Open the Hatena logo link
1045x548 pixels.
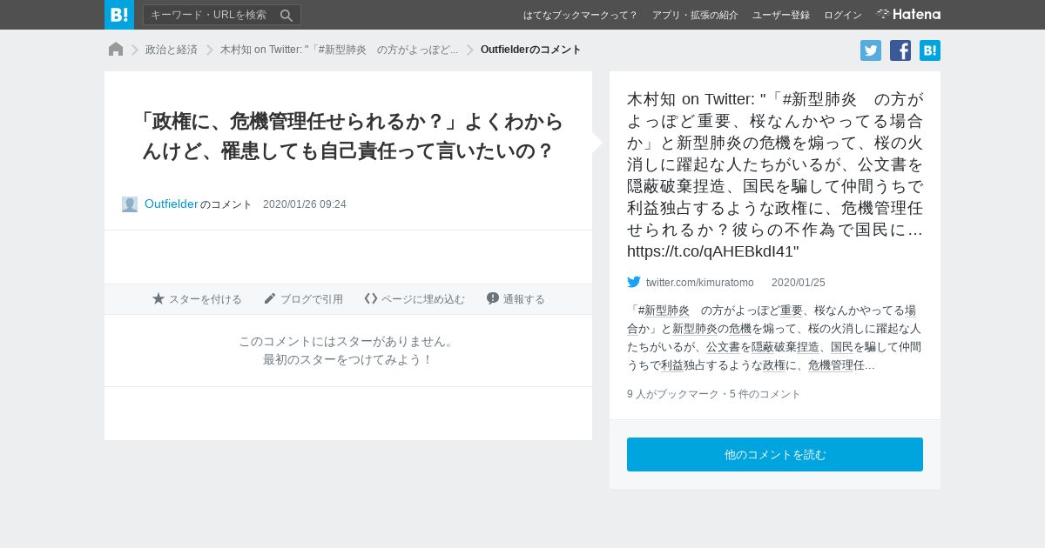click(x=908, y=15)
